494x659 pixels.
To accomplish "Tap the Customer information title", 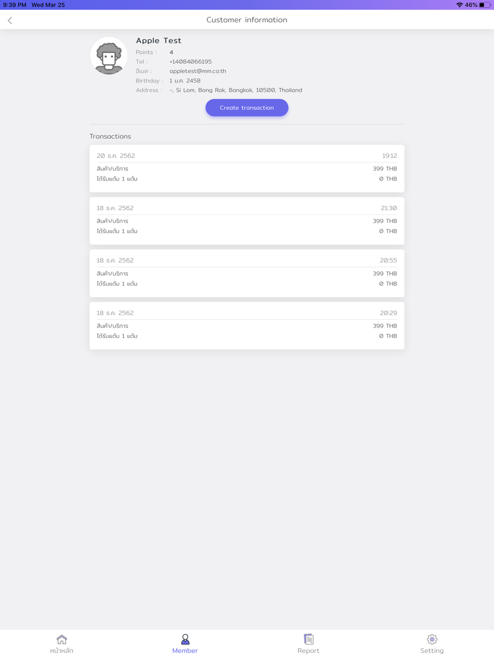I will [247, 20].
